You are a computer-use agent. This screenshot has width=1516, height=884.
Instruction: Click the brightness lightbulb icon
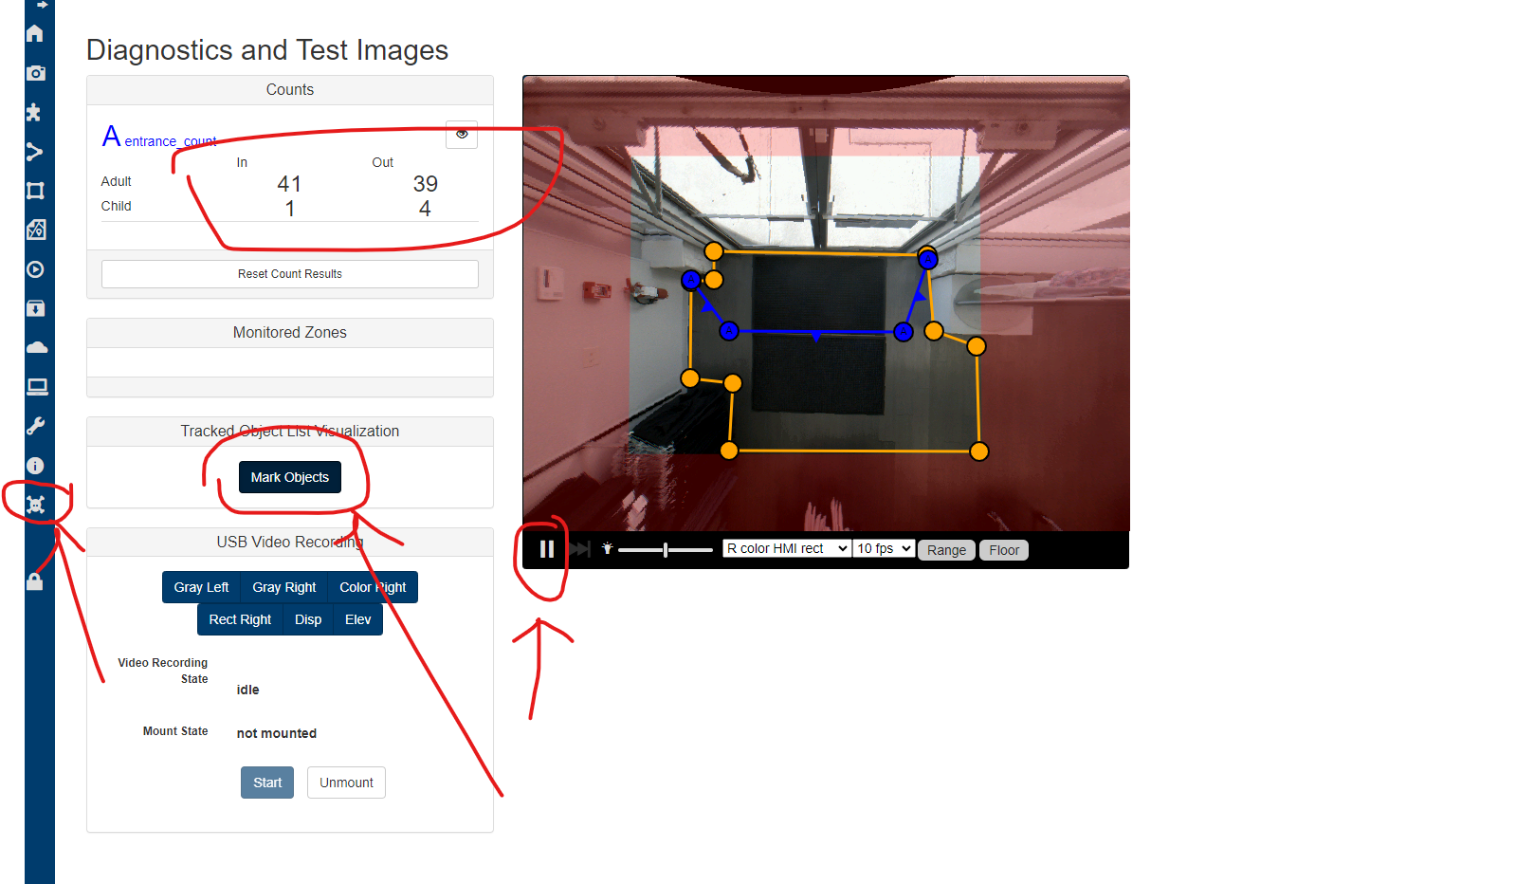click(607, 548)
